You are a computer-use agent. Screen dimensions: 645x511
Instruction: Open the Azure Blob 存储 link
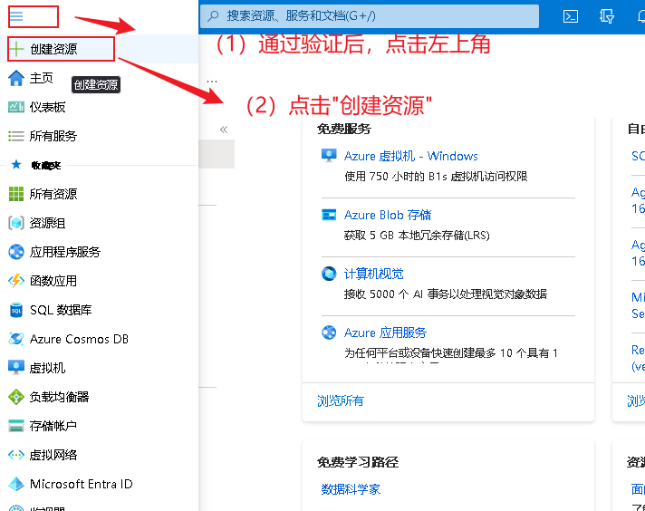(388, 215)
